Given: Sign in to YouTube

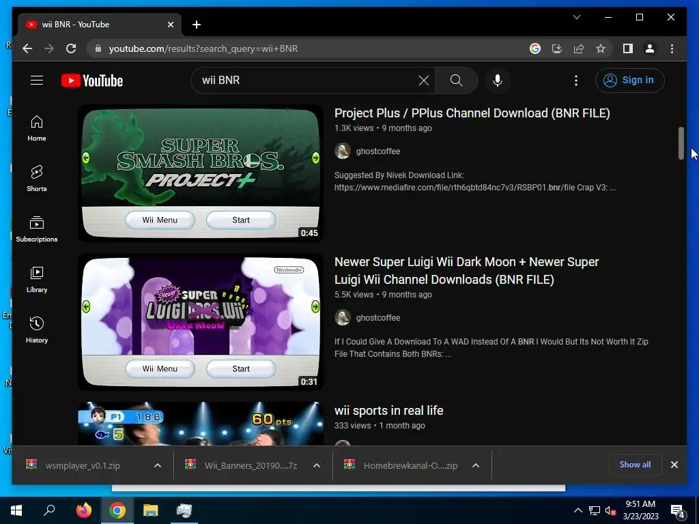Looking at the screenshot, I should tap(629, 81).
